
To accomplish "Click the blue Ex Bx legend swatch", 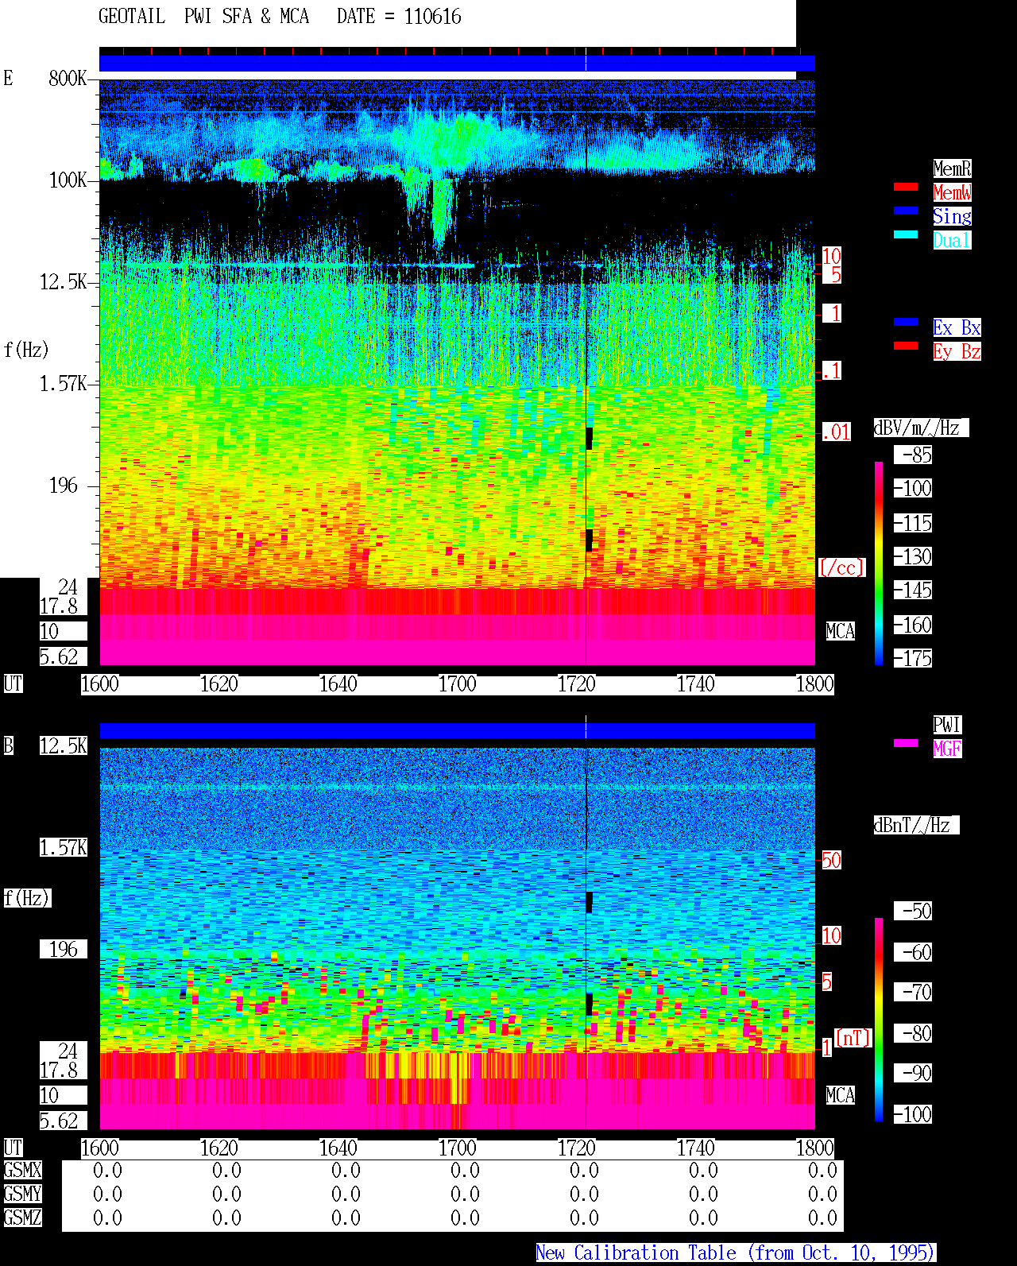I will pos(906,322).
